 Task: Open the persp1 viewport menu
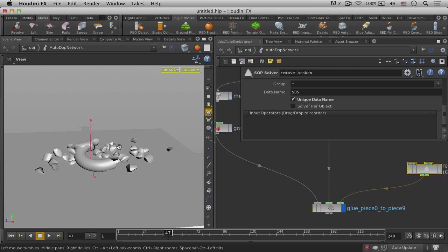click(170, 70)
